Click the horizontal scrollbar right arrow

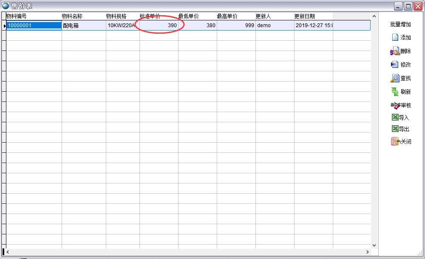coord(368,252)
